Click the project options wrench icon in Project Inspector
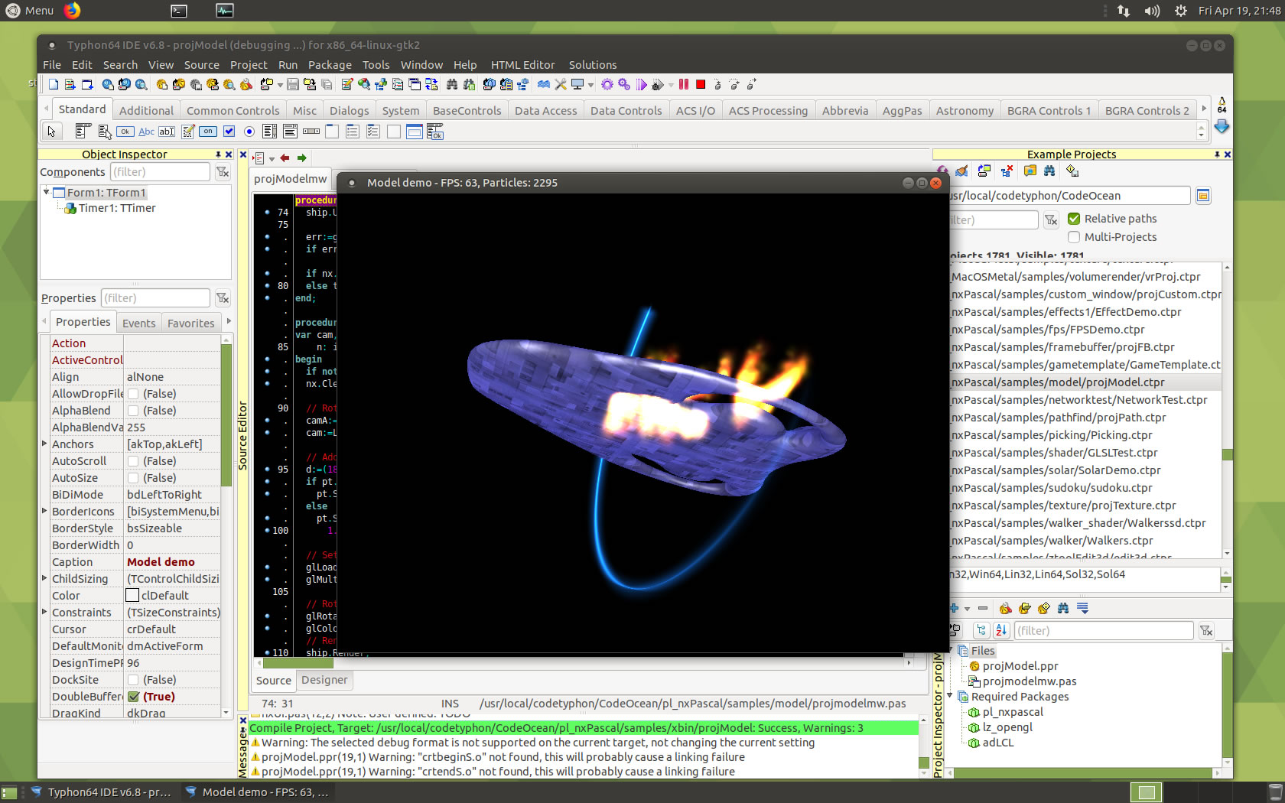 tap(1006, 609)
